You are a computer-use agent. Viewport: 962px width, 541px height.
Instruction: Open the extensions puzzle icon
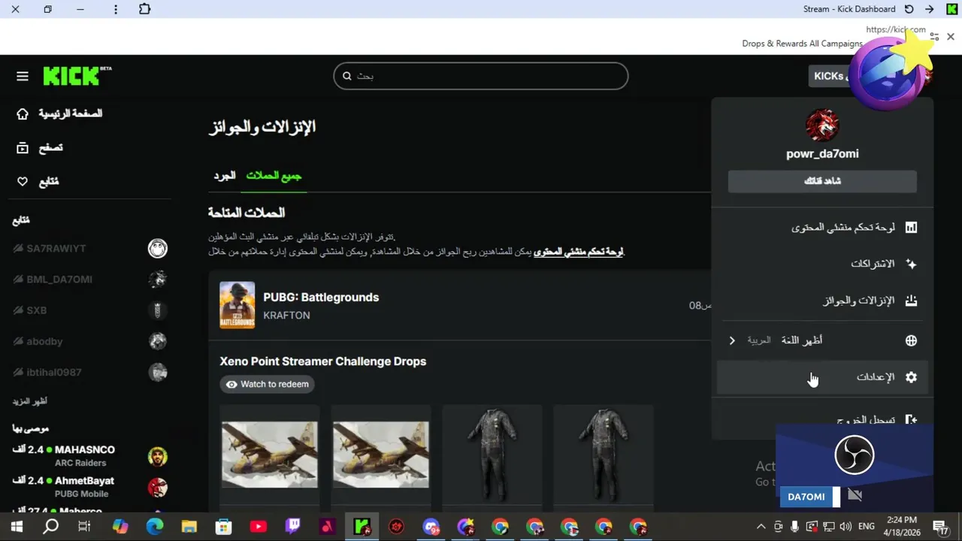[x=145, y=9]
